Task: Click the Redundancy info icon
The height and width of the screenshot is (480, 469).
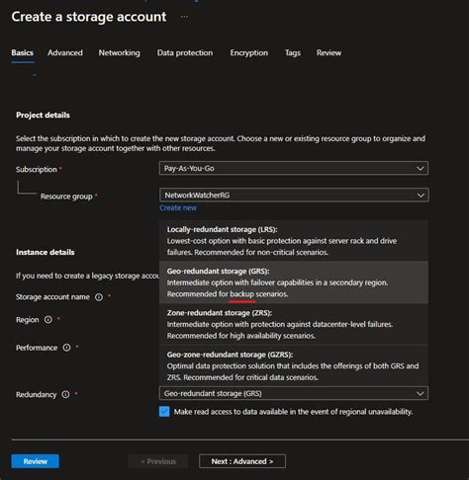Action: pyautogui.click(x=65, y=394)
